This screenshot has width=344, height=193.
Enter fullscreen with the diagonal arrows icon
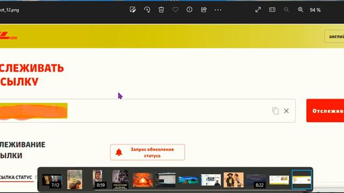point(258,10)
